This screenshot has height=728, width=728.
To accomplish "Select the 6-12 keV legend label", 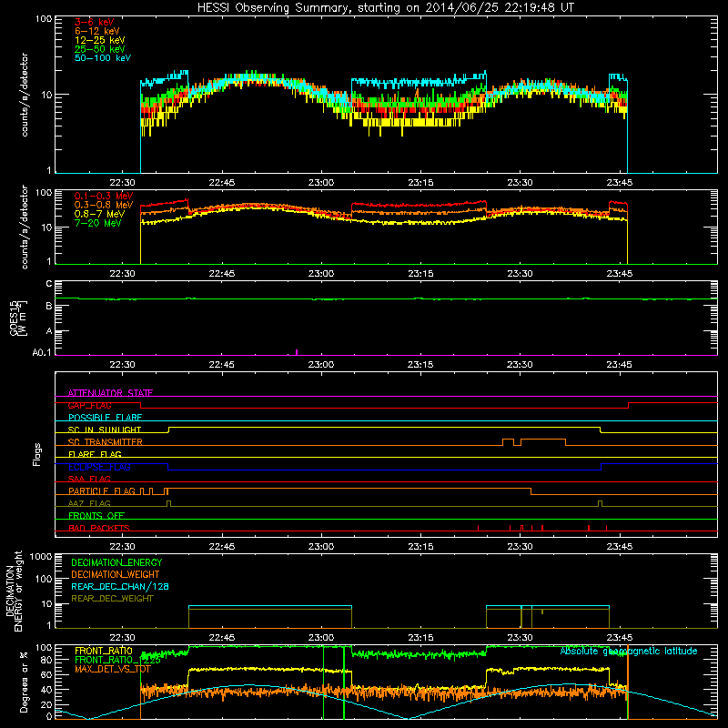I will click(x=97, y=31).
